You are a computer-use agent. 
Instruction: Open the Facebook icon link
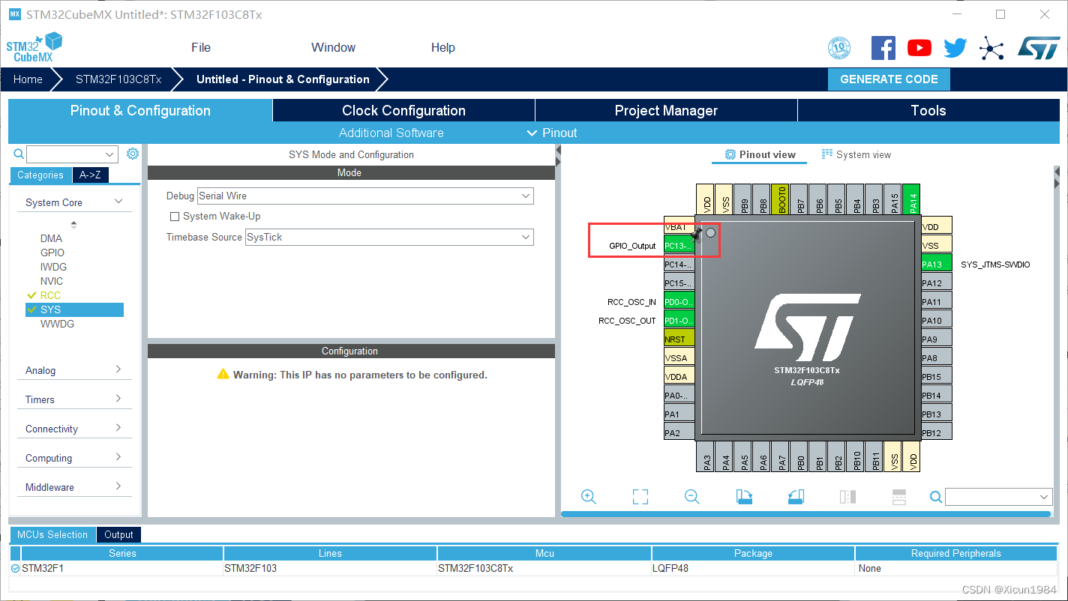click(x=883, y=48)
